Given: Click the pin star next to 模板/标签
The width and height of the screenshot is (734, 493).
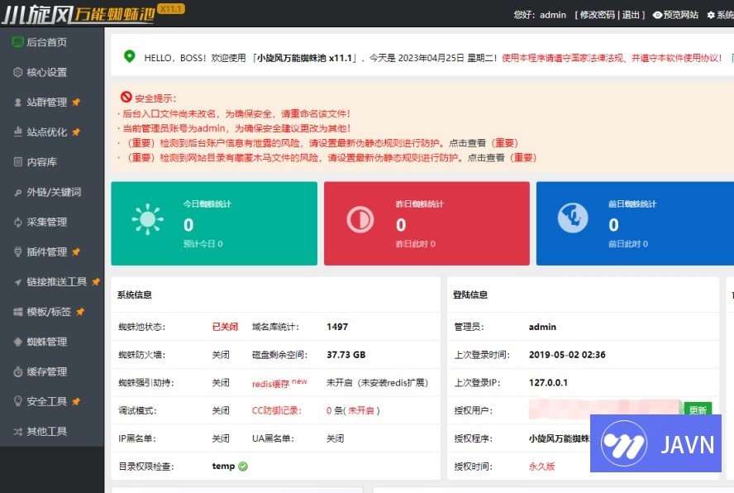Looking at the screenshot, I should (x=80, y=312).
